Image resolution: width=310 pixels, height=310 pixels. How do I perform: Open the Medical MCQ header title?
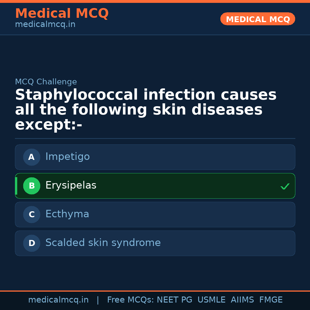pos(62,13)
